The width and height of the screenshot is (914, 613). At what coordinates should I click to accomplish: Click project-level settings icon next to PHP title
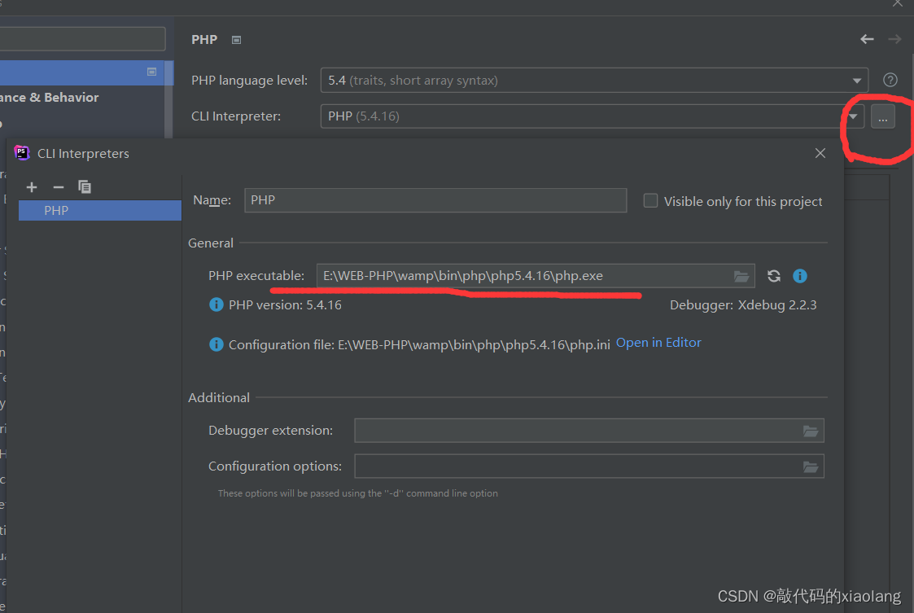(236, 40)
